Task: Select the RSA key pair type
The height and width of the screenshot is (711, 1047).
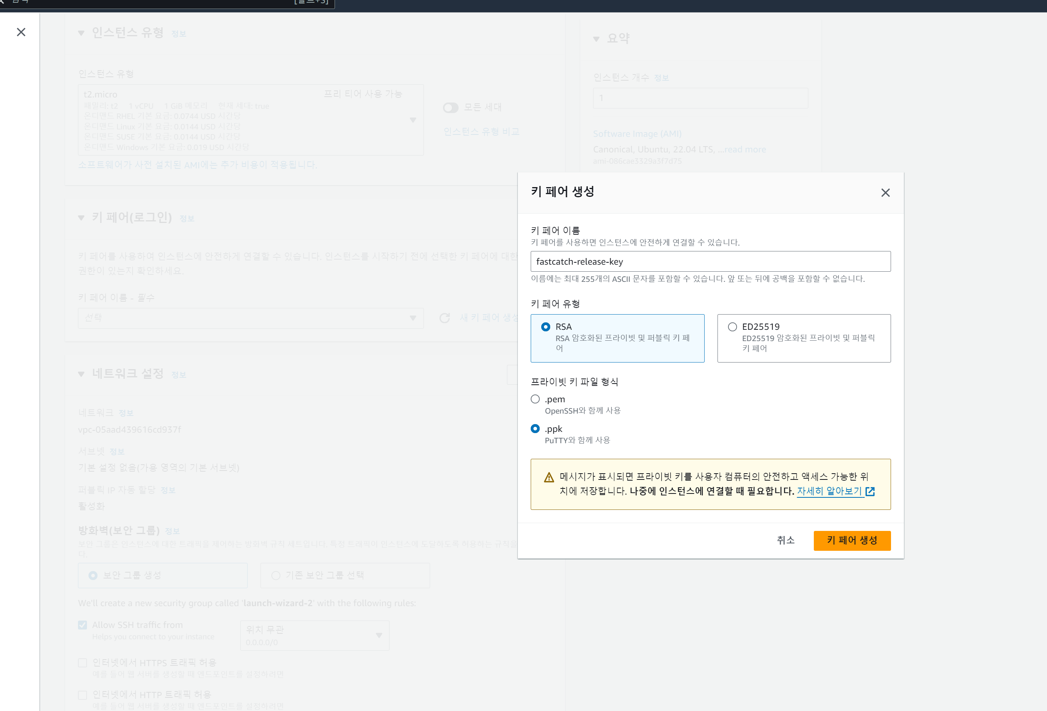Action: click(545, 327)
